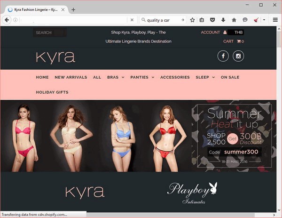Go to ON SALE page
Screen dimensions: 282x218
point(230,77)
